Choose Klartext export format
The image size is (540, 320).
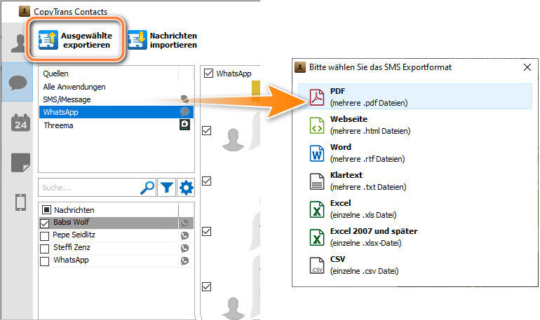pos(414,181)
